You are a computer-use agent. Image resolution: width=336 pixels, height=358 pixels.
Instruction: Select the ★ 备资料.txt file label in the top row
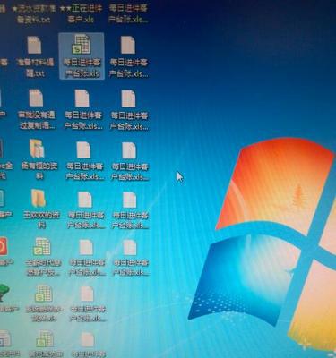pos(34,14)
